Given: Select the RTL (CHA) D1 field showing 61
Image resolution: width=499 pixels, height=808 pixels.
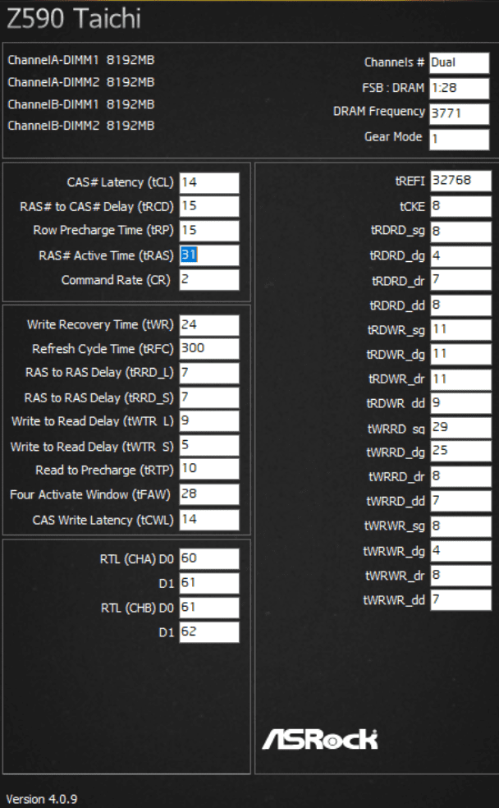Looking at the screenshot, I should [x=209, y=583].
